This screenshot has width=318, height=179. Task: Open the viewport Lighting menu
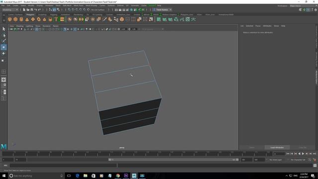pos(29,26)
